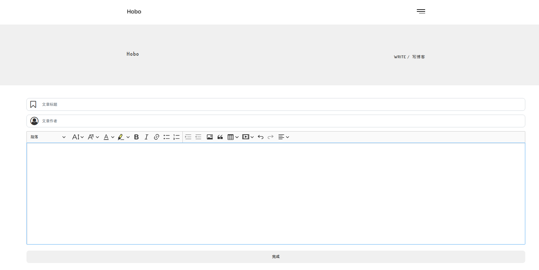Insert a block quote
The height and width of the screenshot is (270, 539).
(x=220, y=137)
